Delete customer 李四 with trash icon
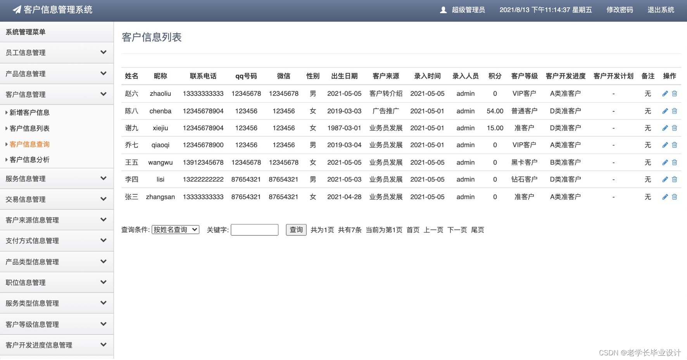Screen dimensions: 687x360 (x=675, y=179)
